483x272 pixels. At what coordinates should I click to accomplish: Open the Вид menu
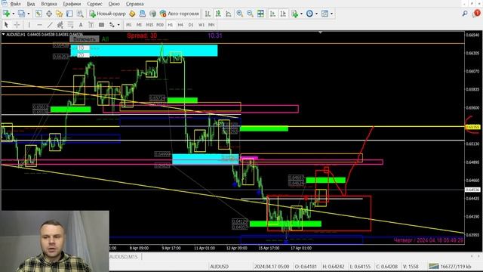31,4
